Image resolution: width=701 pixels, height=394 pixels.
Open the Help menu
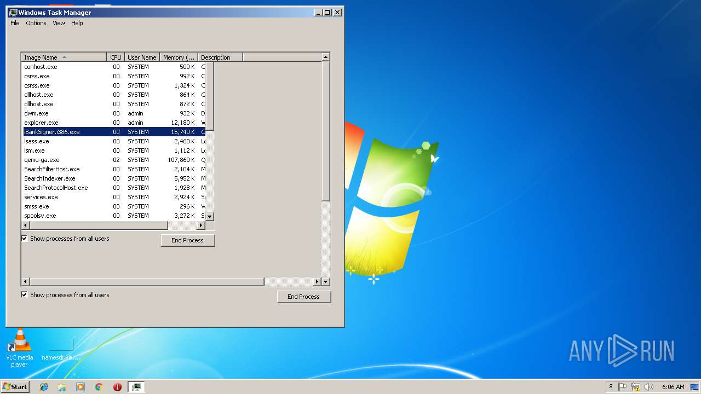coord(77,23)
